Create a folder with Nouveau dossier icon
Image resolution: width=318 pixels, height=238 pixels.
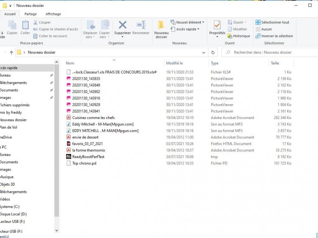pyautogui.click(x=161, y=25)
